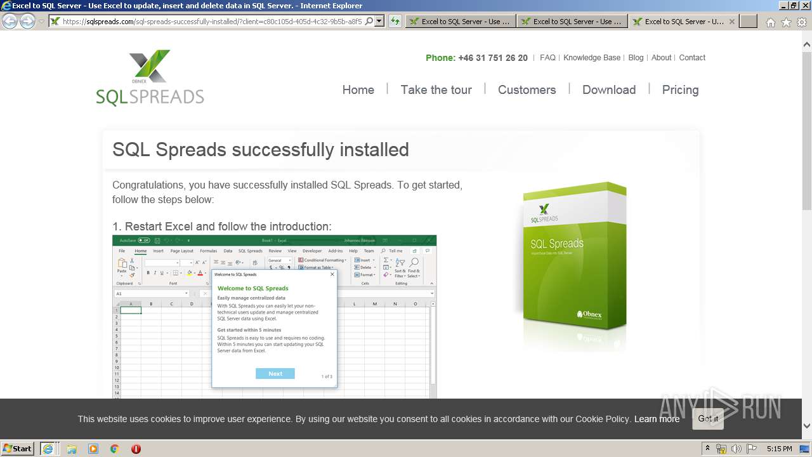Open the red Opera taskbar icon
This screenshot has height=457, width=812.
[x=136, y=449]
